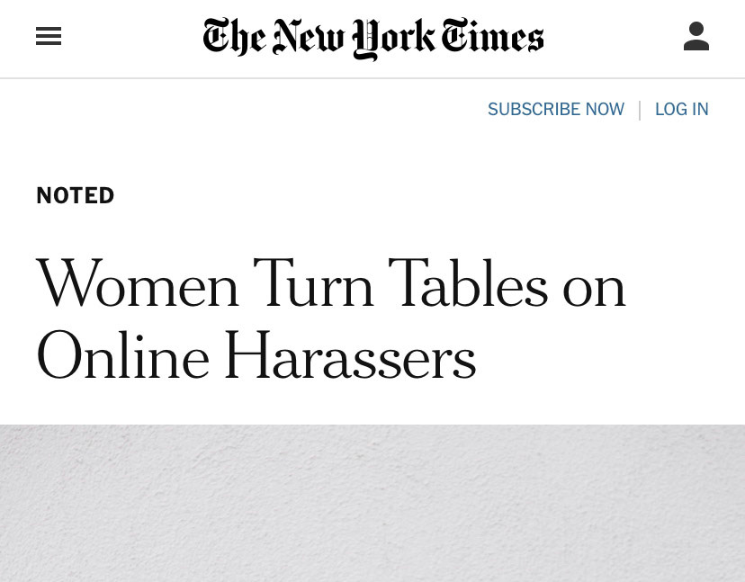
Task: Go home via The New York Times logo
Action: (373, 38)
